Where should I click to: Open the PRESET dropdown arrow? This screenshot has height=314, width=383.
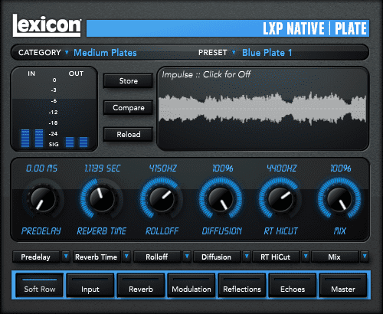tap(234, 52)
